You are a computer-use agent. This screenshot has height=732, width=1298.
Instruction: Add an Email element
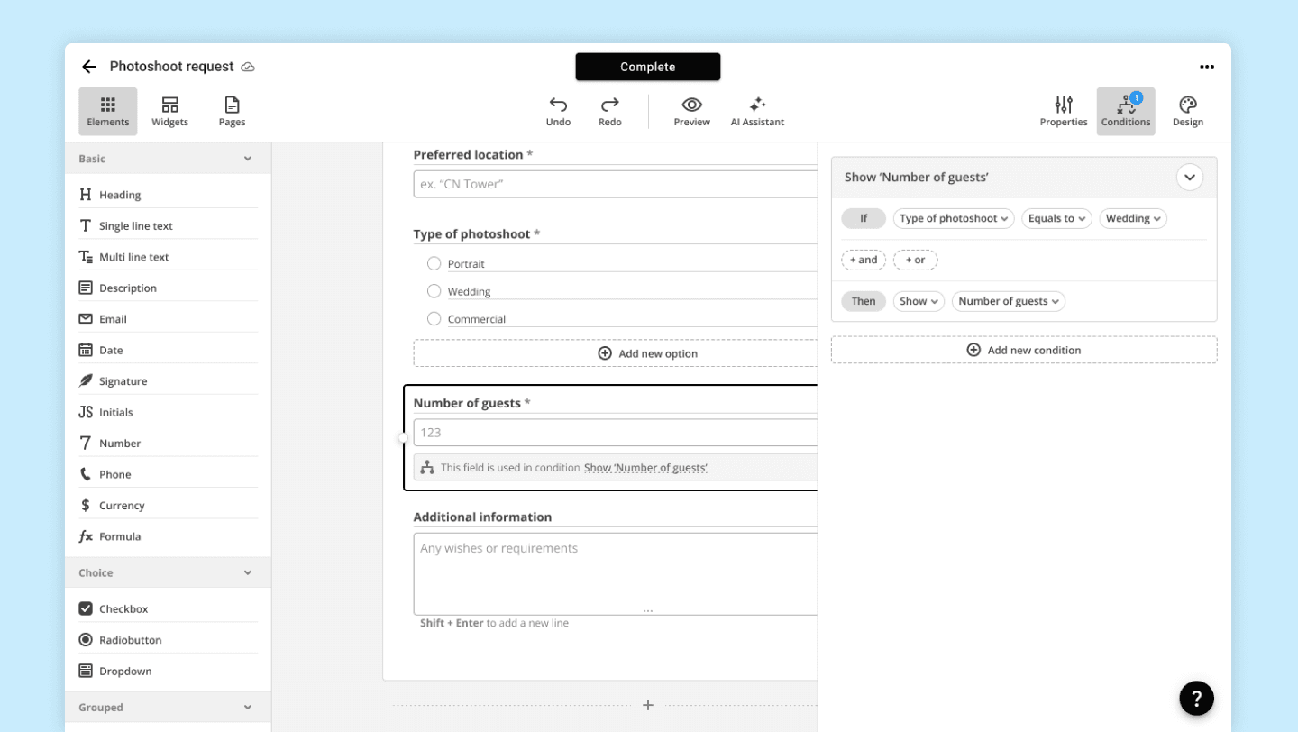click(x=169, y=319)
